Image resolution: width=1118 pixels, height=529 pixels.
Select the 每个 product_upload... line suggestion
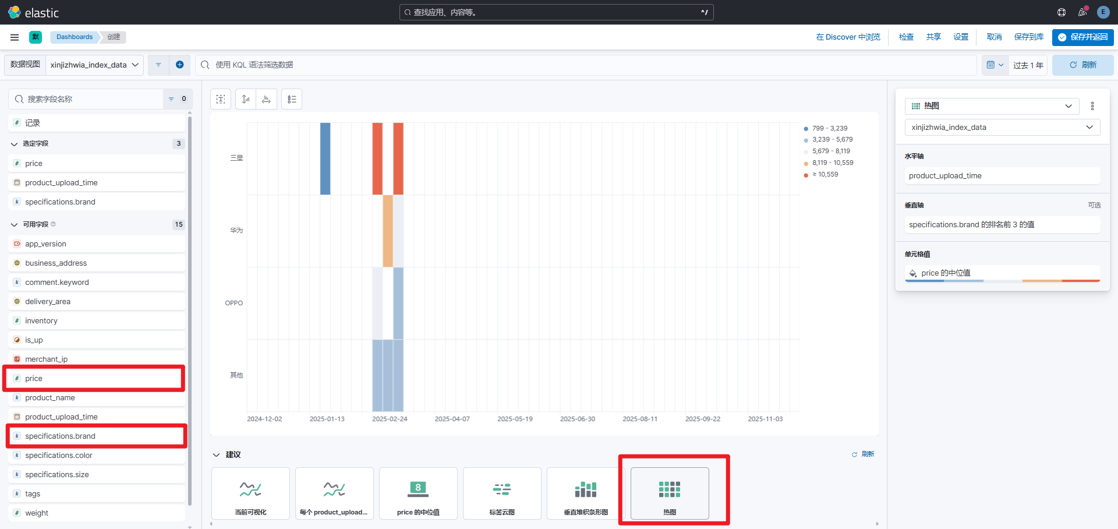coord(334,493)
